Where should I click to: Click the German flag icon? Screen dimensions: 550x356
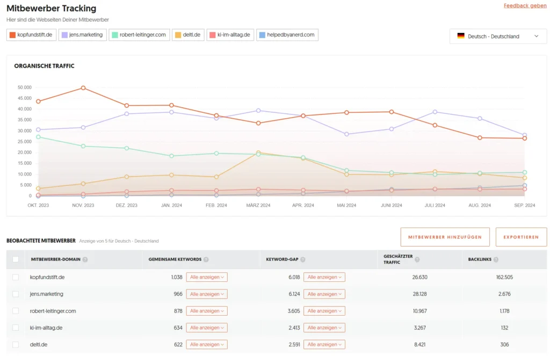click(460, 36)
